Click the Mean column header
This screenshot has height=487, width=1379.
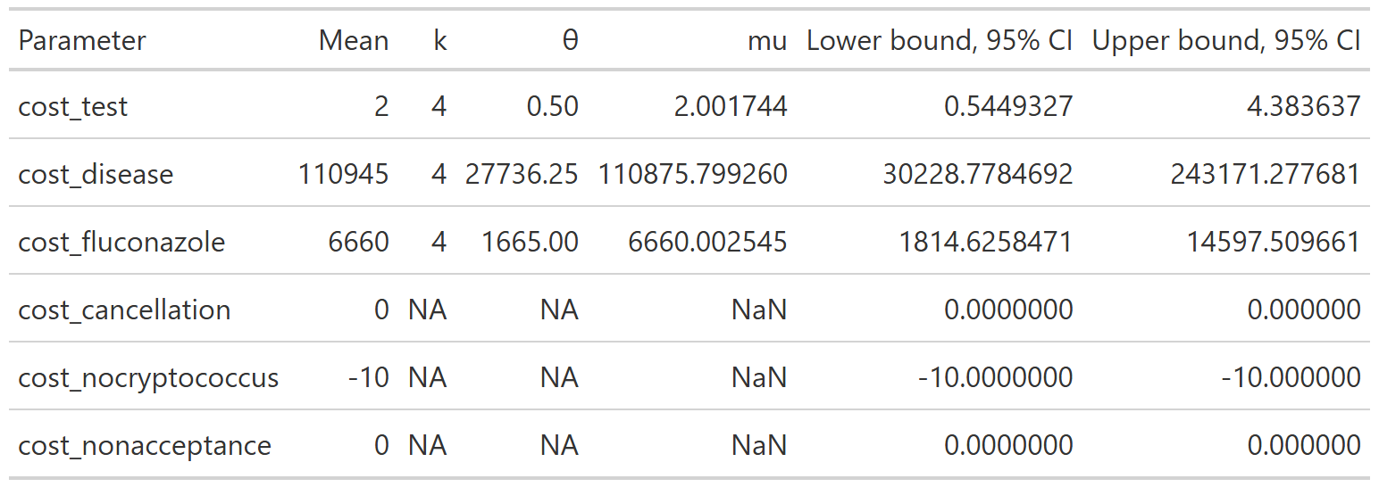[x=354, y=41]
